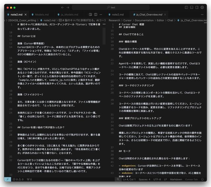Click the left editor minimap scrollbar
This screenshot has width=211, height=187.
coord(104,36)
